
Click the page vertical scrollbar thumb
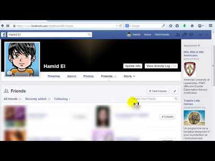(x=213, y=66)
